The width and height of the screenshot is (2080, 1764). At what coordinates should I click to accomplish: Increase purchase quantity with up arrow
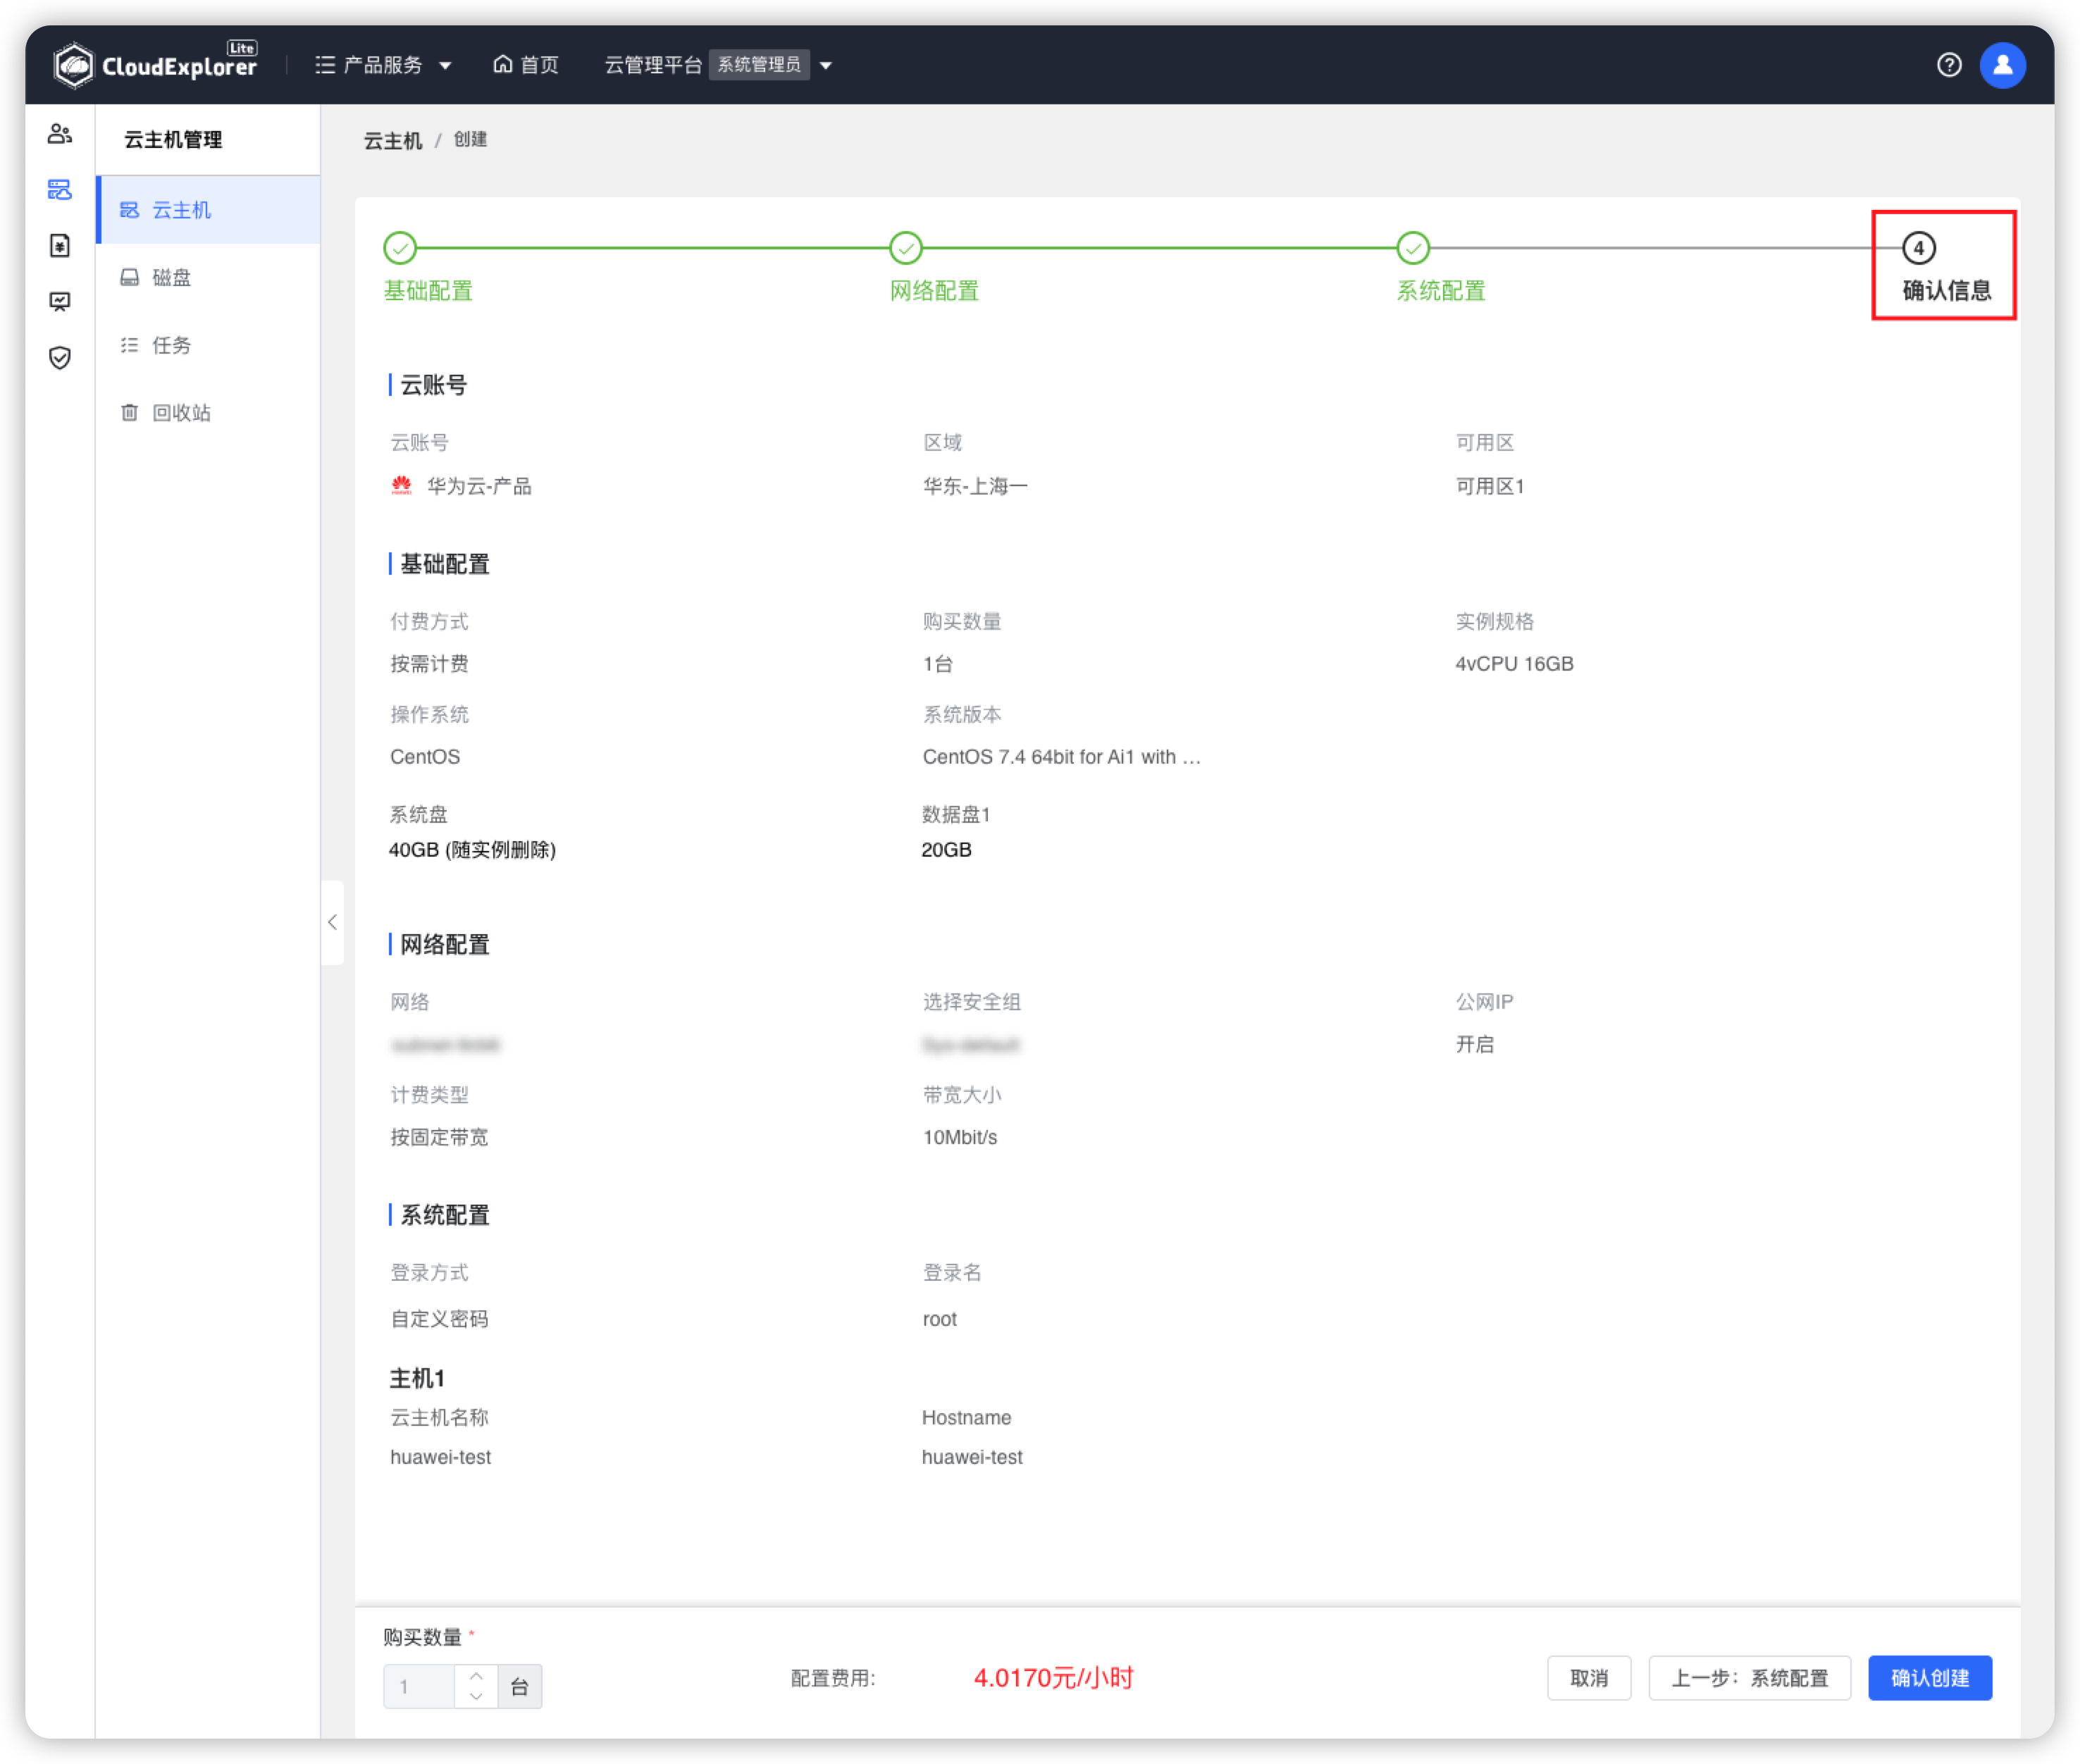tap(477, 1676)
